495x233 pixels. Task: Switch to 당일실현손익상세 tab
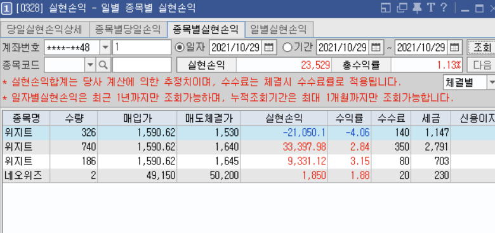pyautogui.click(x=45, y=30)
